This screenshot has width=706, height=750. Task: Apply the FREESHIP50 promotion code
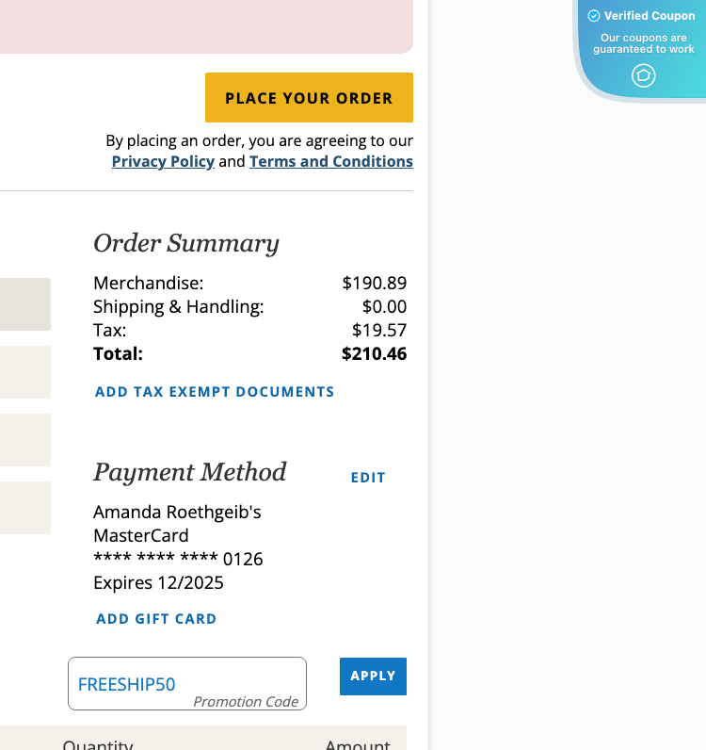pyautogui.click(x=373, y=677)
